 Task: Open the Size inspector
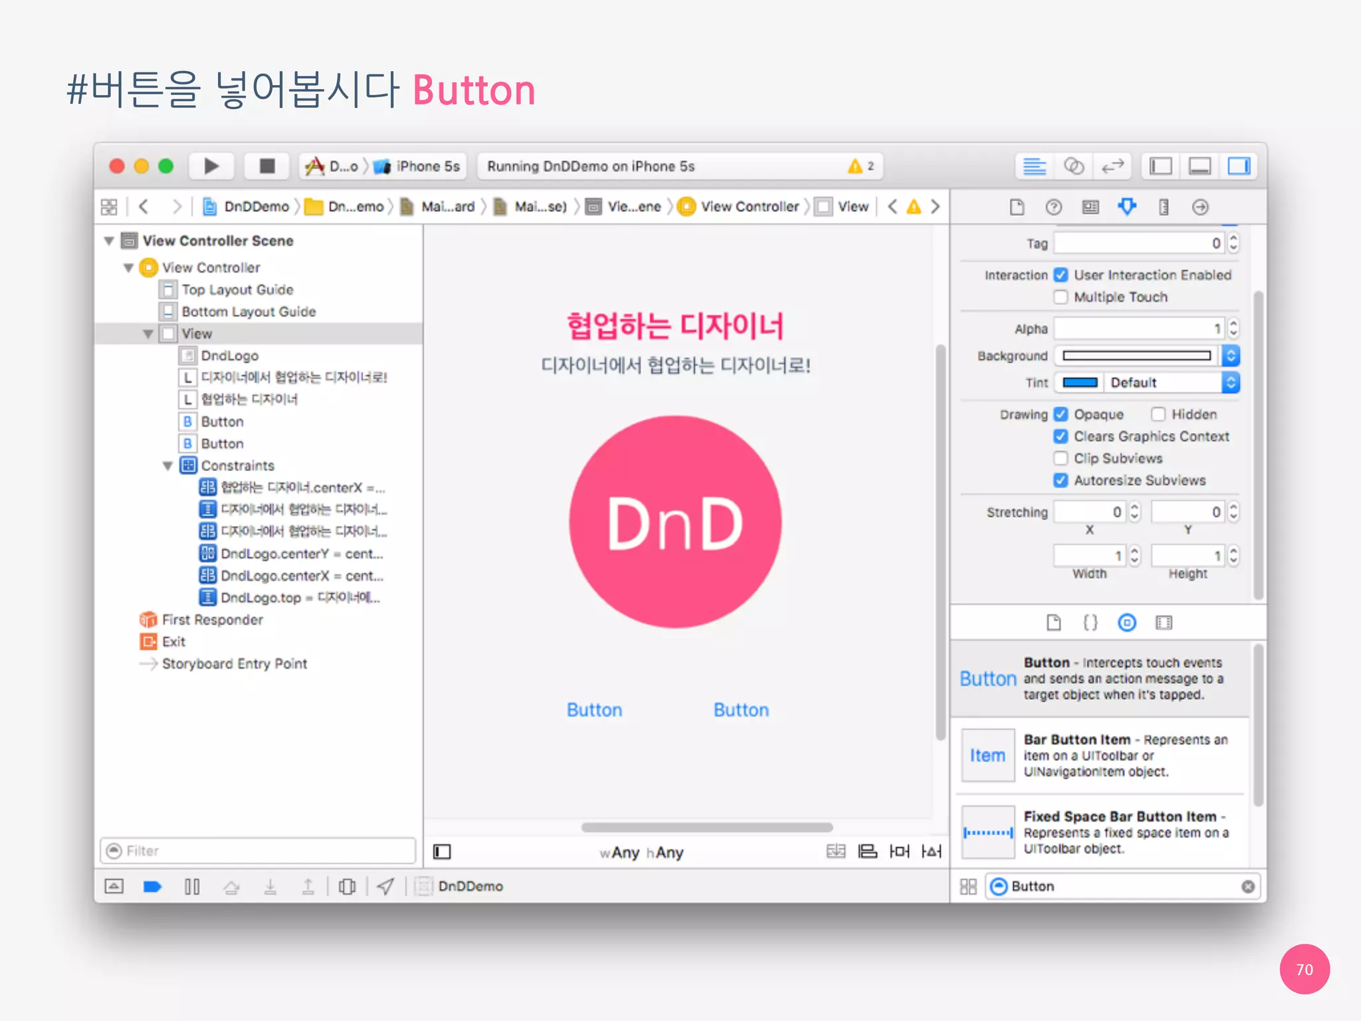tap(1164, 207)
